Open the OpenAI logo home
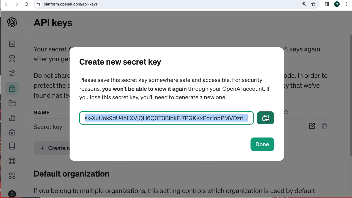This screenshot has height=198, width=352. point(12,22)
